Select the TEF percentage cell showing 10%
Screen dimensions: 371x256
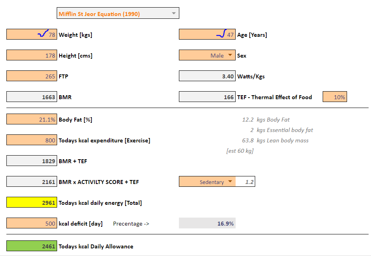point(335,97)
